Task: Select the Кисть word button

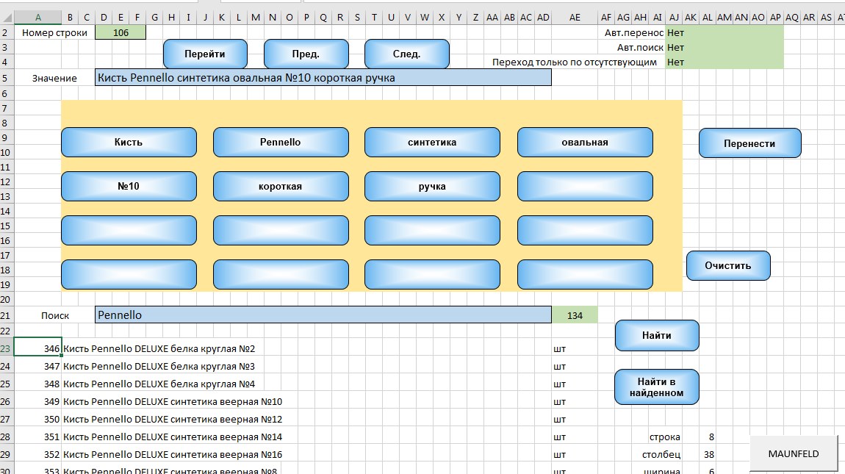Action: click(129, 143)
